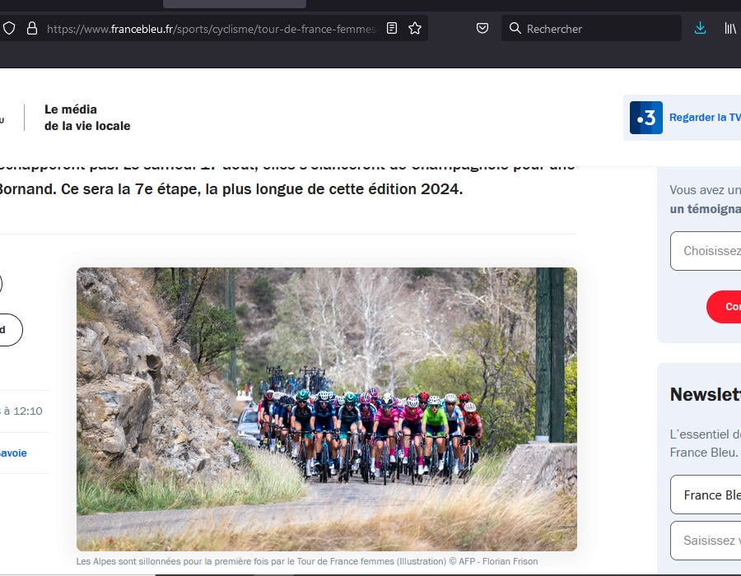Click the cycling peloton article photo
This screenshot has width=741, height=576.
(327, 409)
